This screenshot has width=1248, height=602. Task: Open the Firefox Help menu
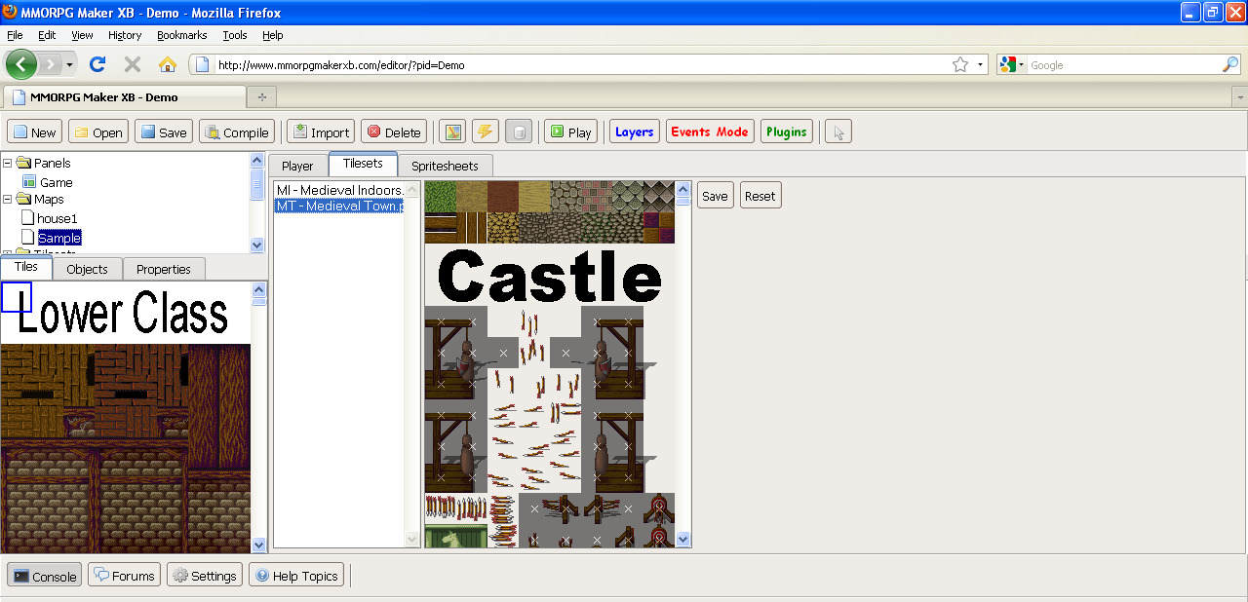click(x=273, y=35)
